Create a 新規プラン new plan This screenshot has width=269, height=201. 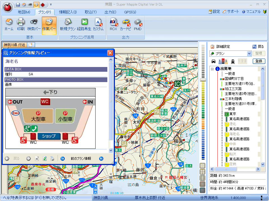click(68, 25)
